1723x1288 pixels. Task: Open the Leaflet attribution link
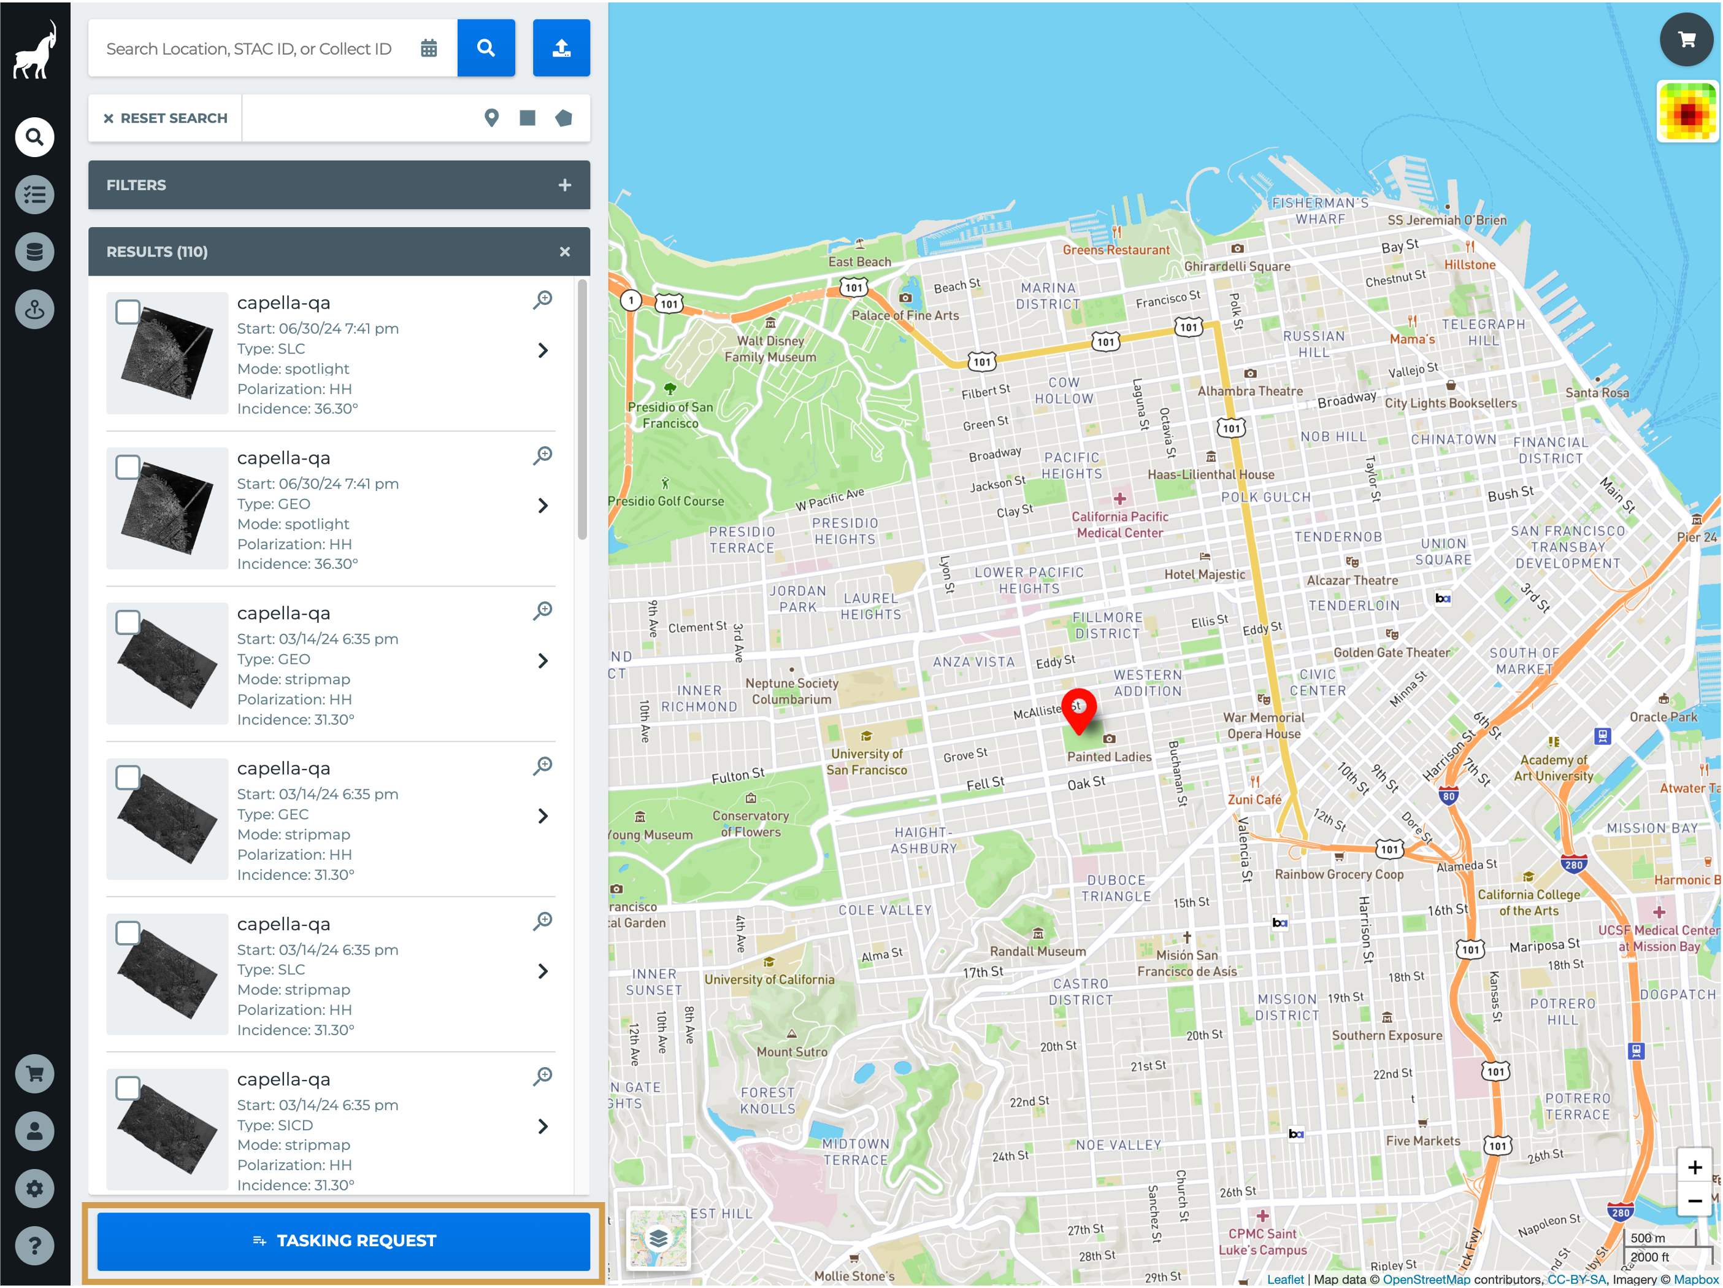point(1285,1279)
